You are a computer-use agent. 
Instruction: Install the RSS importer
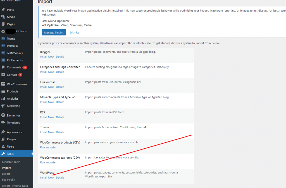[47, 117]
